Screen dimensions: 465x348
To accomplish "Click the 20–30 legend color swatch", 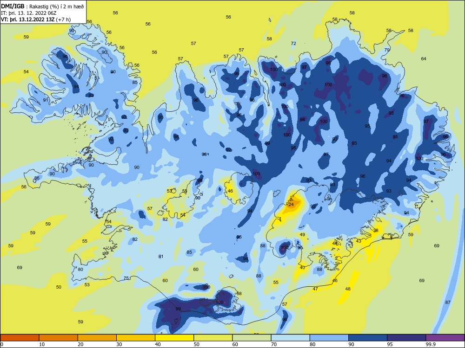I will coord(97,338).
